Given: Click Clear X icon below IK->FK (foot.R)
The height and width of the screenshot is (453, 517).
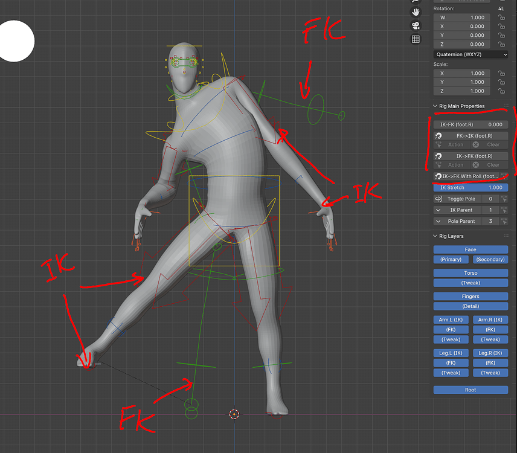Looking at the screenshot, I should tap(475, 165).
